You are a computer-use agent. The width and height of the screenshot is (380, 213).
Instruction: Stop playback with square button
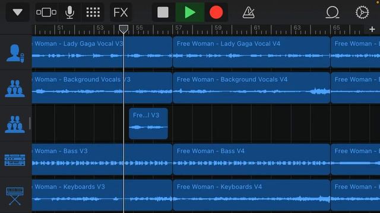[163, 12]
